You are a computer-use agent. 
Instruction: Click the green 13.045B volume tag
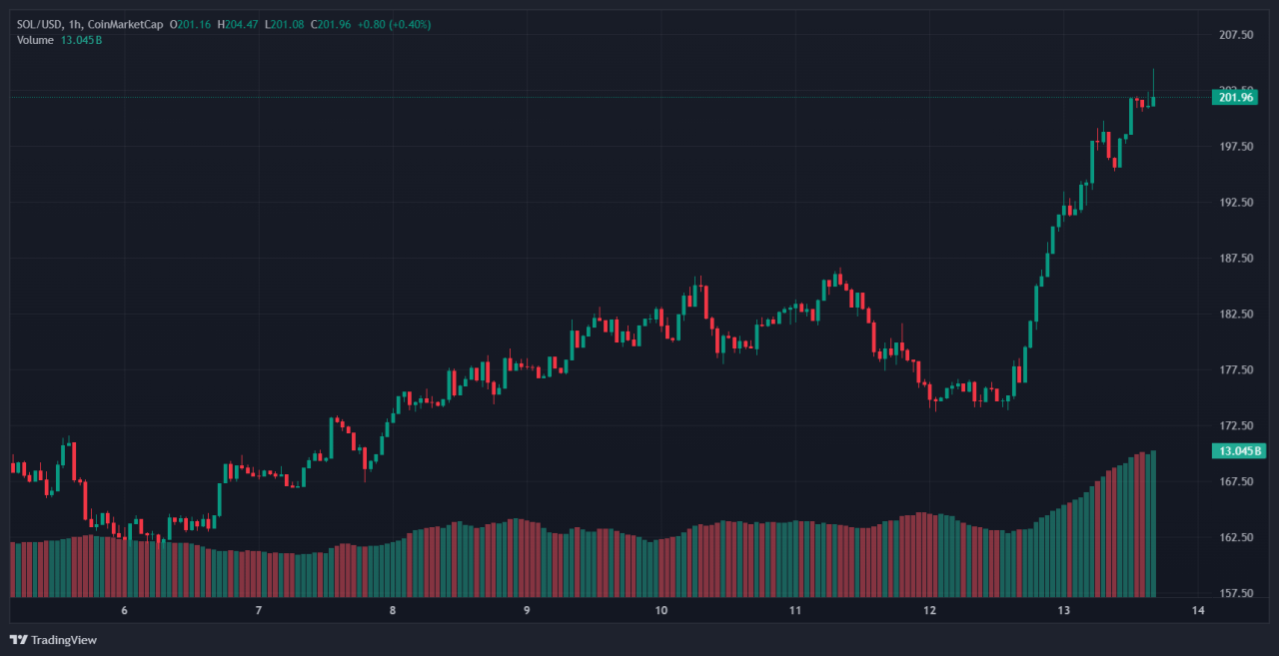pos(1239,451)
